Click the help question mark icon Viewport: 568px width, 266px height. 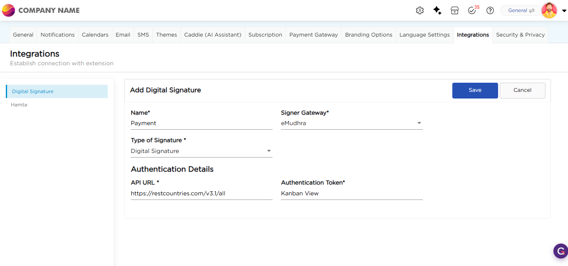click(x=490, y=11)
